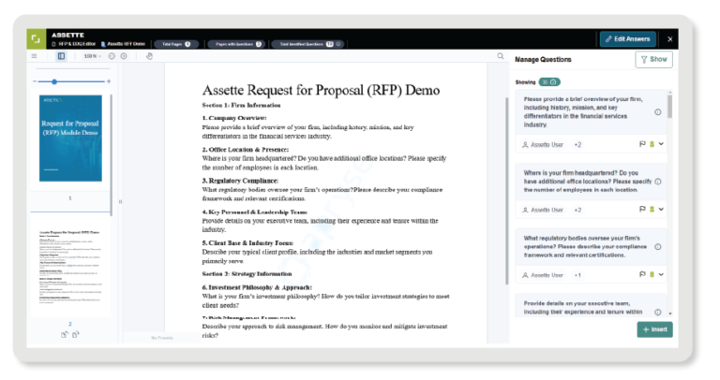720x380 pixels.
Task: Expand the regulatory bodies question card
Action: [x=661, y=274]
